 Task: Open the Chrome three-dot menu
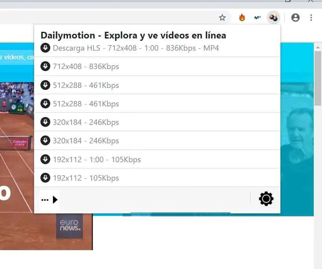coord(311,18)
